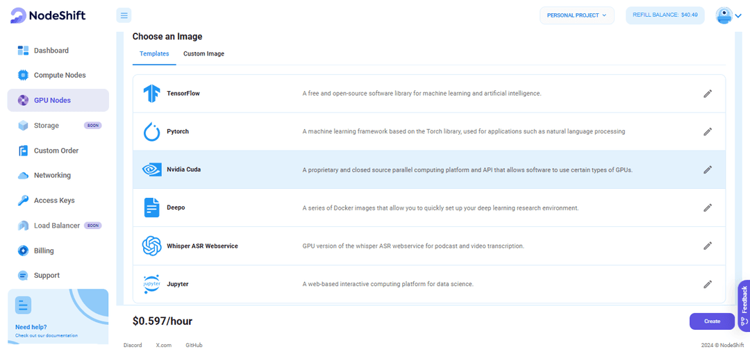Open the Billing icon

coord(23,251)
